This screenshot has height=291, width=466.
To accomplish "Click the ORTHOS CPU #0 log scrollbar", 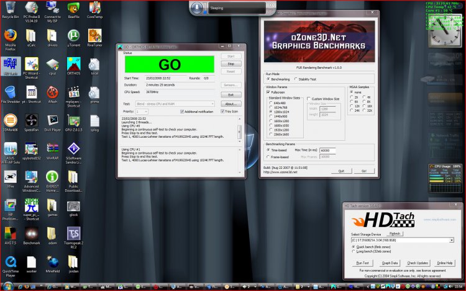I will (x=240, y=130).
